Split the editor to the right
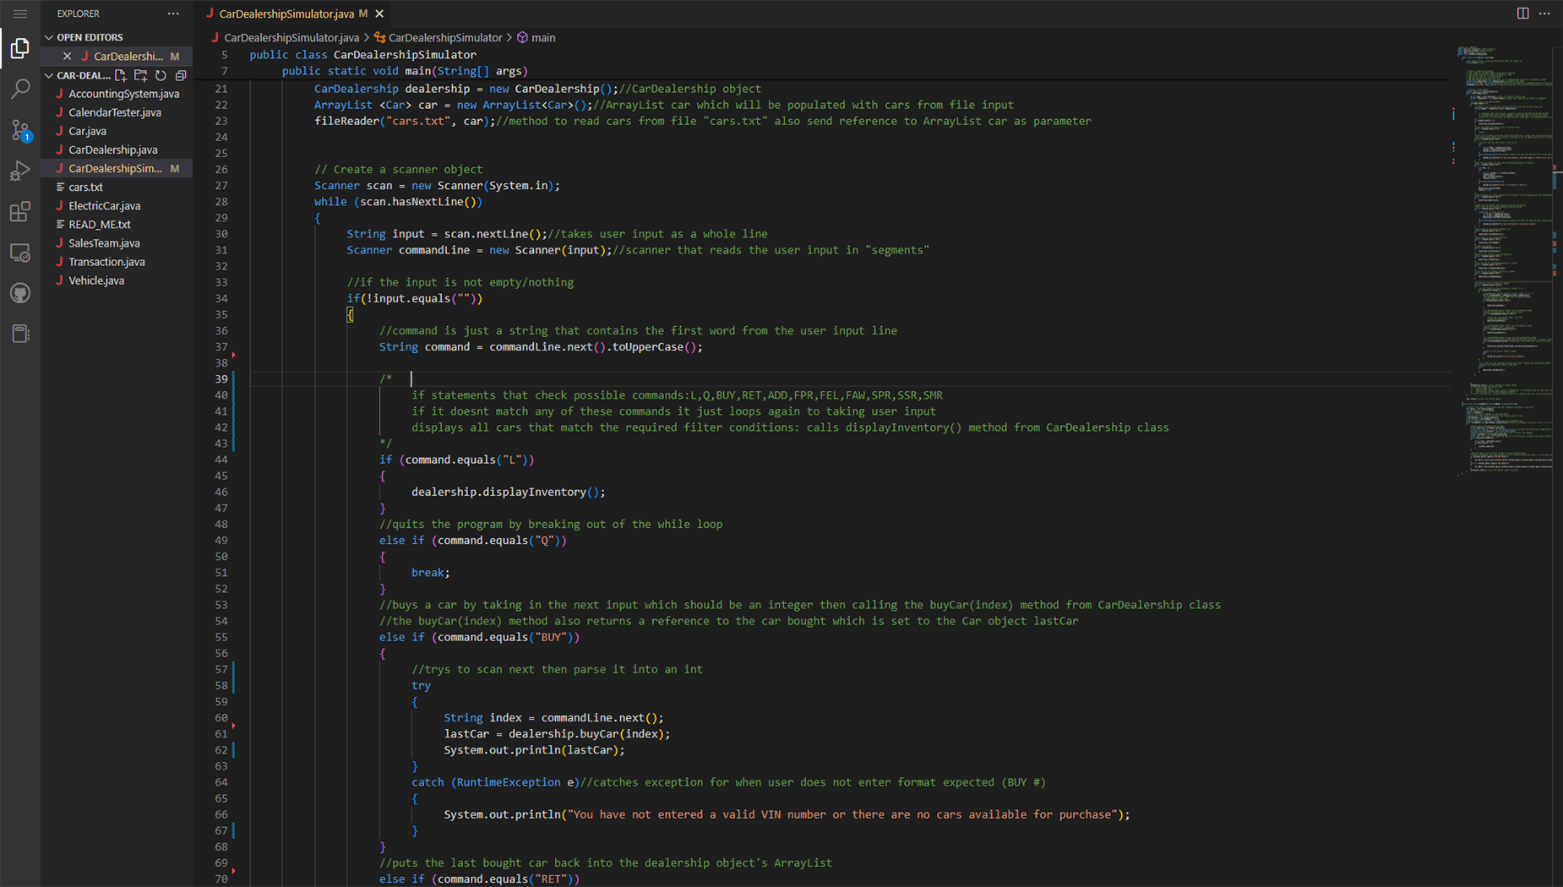Screen dimensions: 1563x887 [x=1522, y=14]
